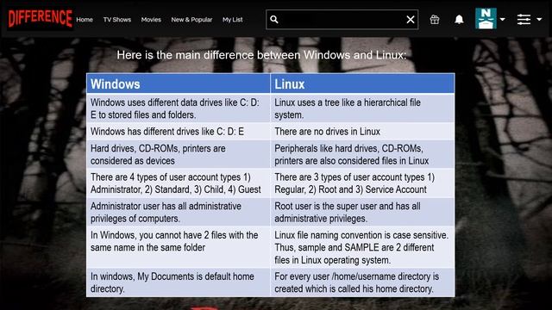Click 'Here is the main difference' heading

tap(261, 55)
